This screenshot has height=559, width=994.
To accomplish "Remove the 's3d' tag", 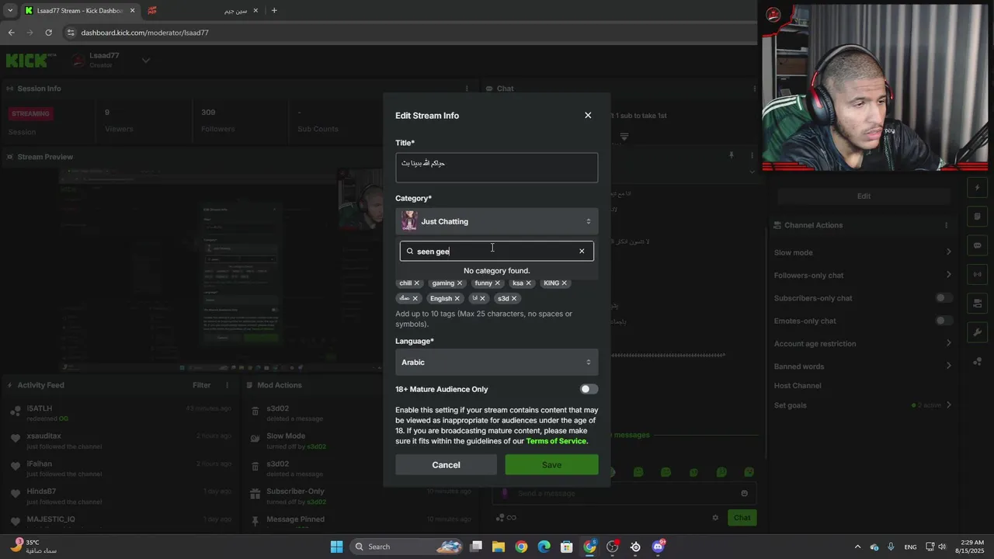I will 514,299.
